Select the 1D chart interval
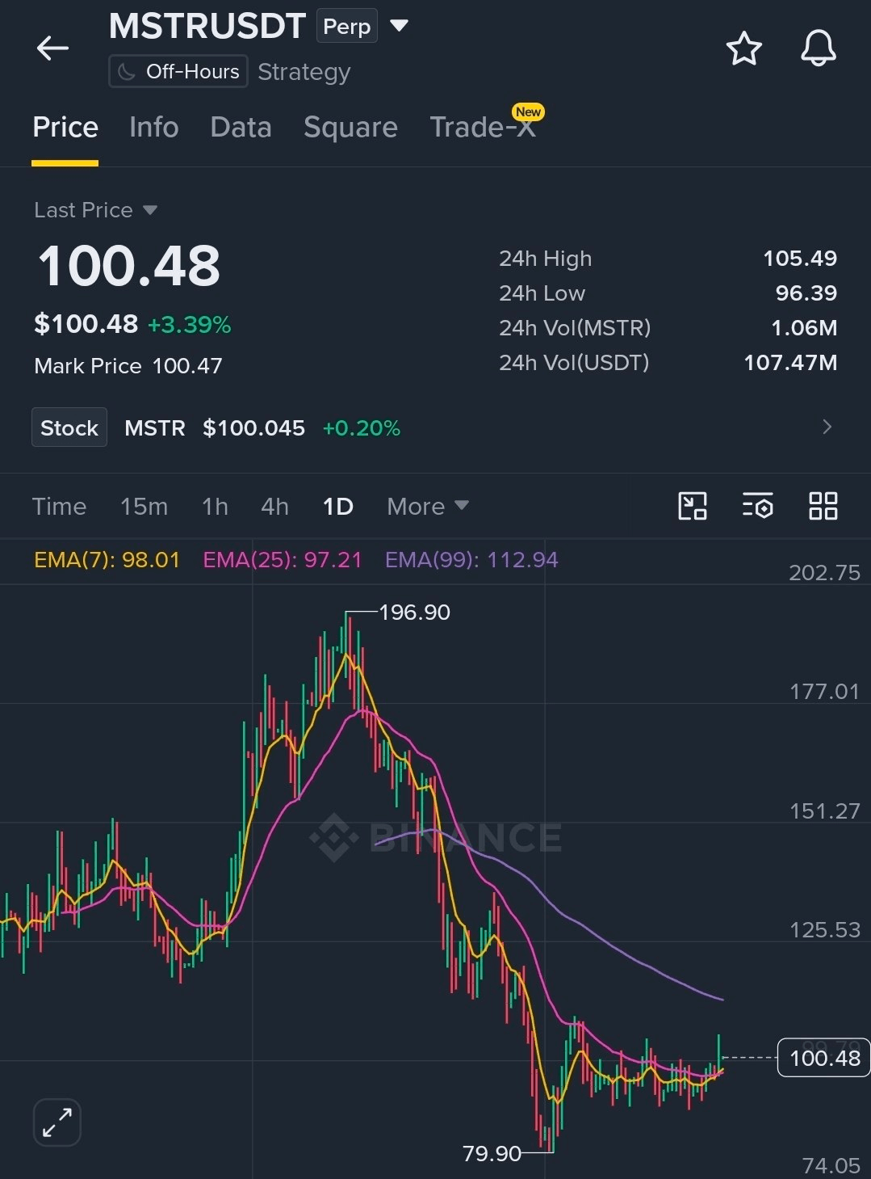The image size is (871, 1179). 337,507
